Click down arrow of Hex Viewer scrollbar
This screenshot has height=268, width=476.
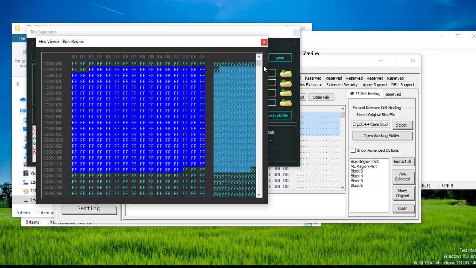point(259,194)
